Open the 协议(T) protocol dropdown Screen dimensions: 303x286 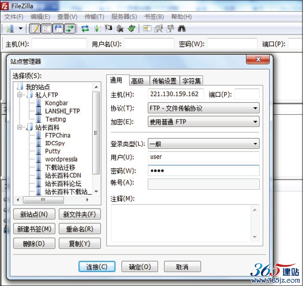[204, 108]
